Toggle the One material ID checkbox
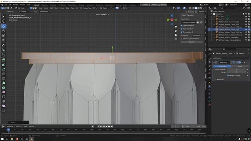 coord(182,32)
